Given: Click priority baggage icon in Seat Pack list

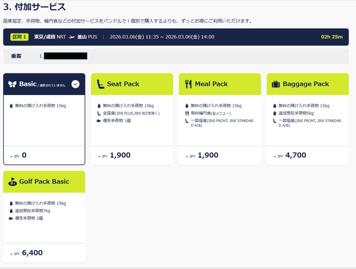Looking at the screenshot, I should pos(99,121).
